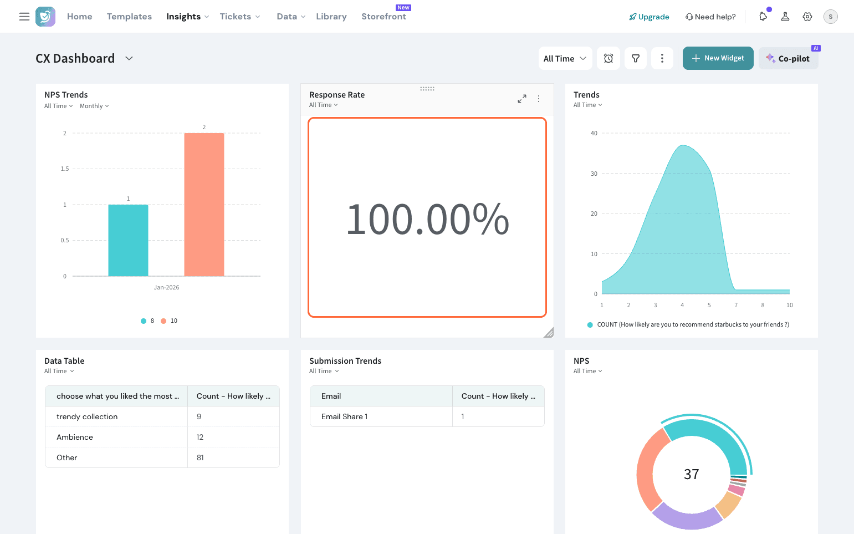
Task: Toggle the orange 10 legend series
Action: point(169,321)
